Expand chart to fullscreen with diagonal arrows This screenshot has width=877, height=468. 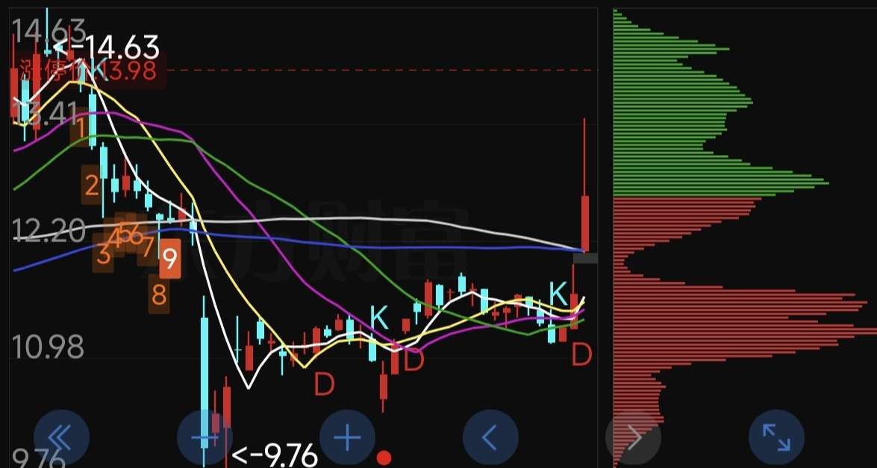tap(777, 437)
